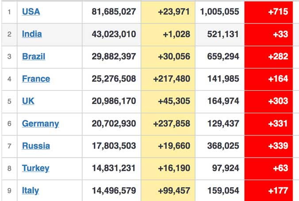Click UK new deaths +303 cell

[268, 101]
